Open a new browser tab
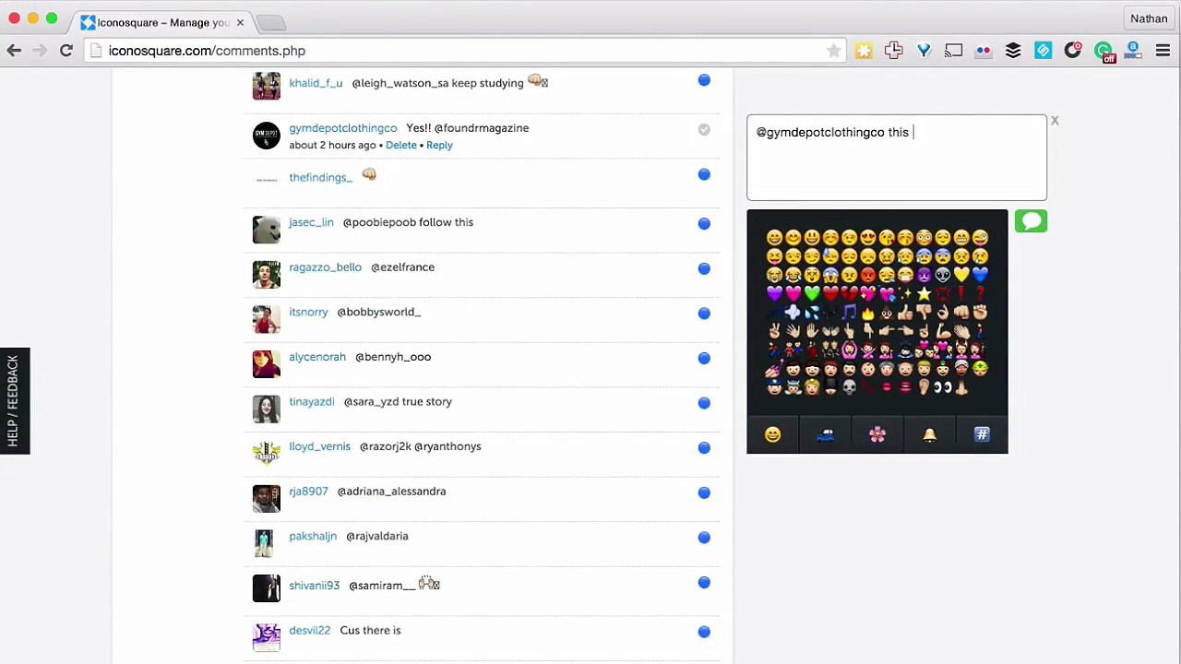 (270, 22)
